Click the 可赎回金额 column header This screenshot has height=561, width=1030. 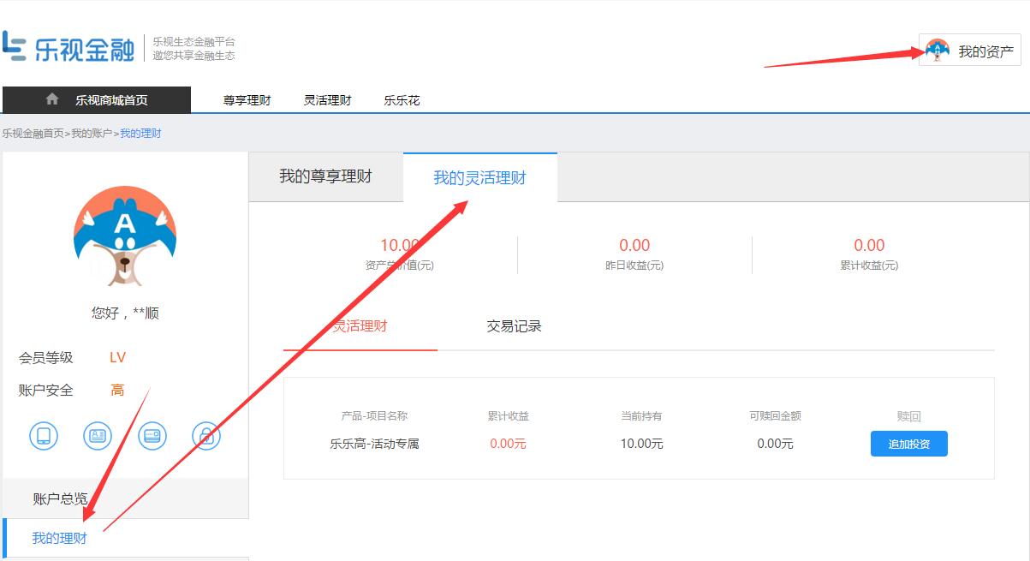[x=775, y=416]
